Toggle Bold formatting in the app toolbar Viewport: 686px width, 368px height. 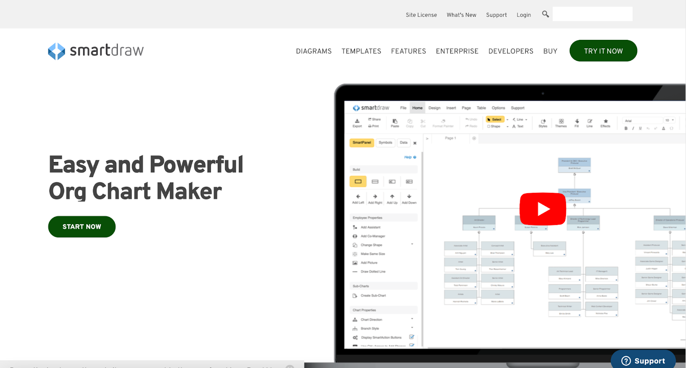click(626, 129)
